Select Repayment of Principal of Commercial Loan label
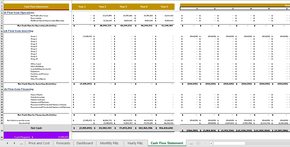 (x=48, y=105)
